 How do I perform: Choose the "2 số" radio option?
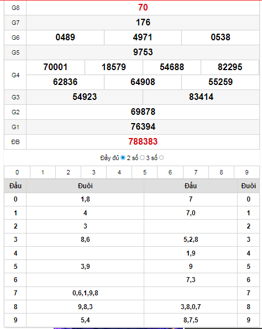click(x=142, y=157)
